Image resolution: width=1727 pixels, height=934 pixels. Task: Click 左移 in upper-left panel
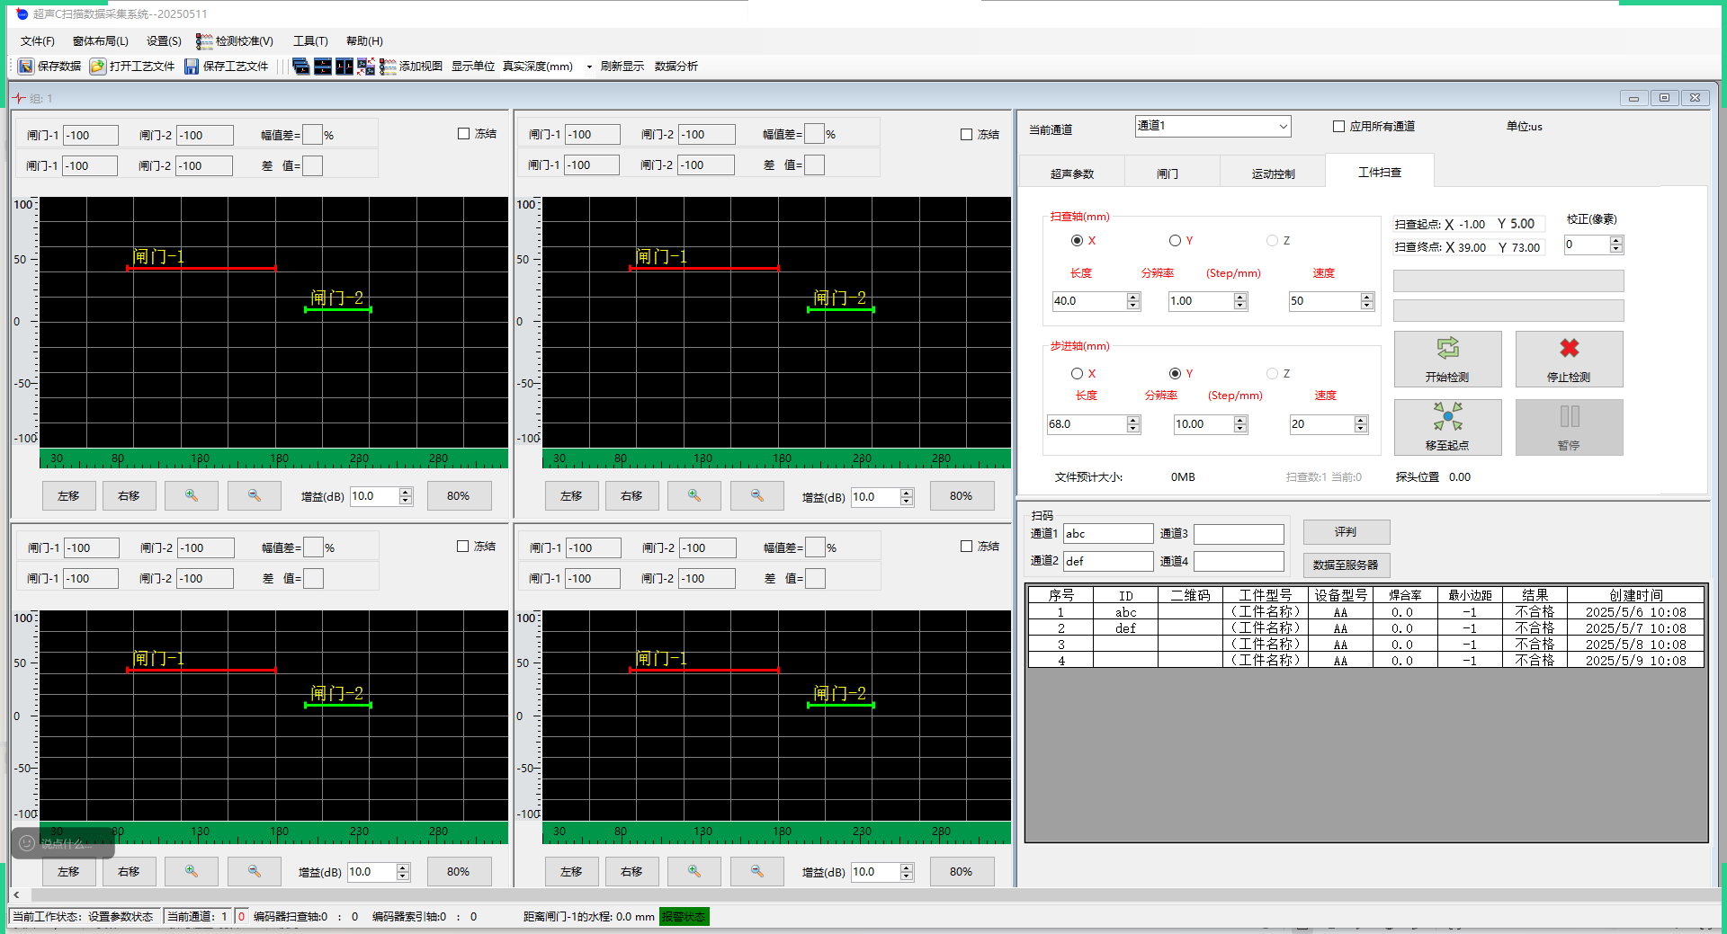[x=68, y=496]
